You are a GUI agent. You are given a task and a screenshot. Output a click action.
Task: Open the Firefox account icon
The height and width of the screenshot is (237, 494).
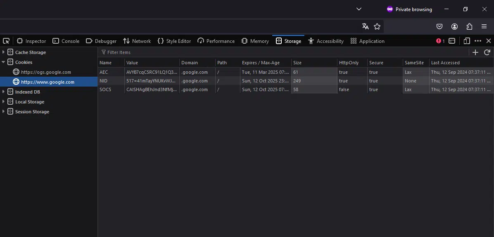point(454,26)
